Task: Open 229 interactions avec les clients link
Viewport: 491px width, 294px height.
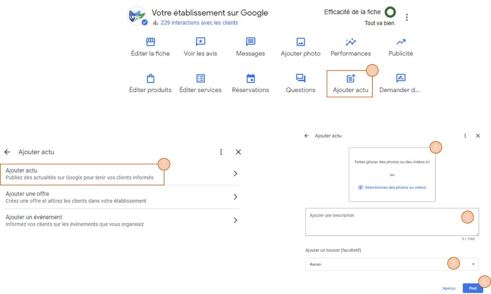Action: click(x=199, y=23)
